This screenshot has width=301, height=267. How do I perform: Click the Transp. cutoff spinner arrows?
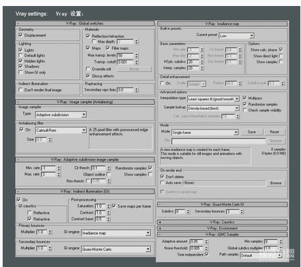137,62
